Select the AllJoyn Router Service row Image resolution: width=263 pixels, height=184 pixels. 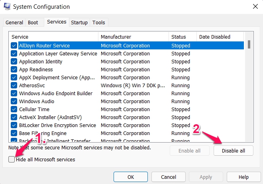[127, 45]
